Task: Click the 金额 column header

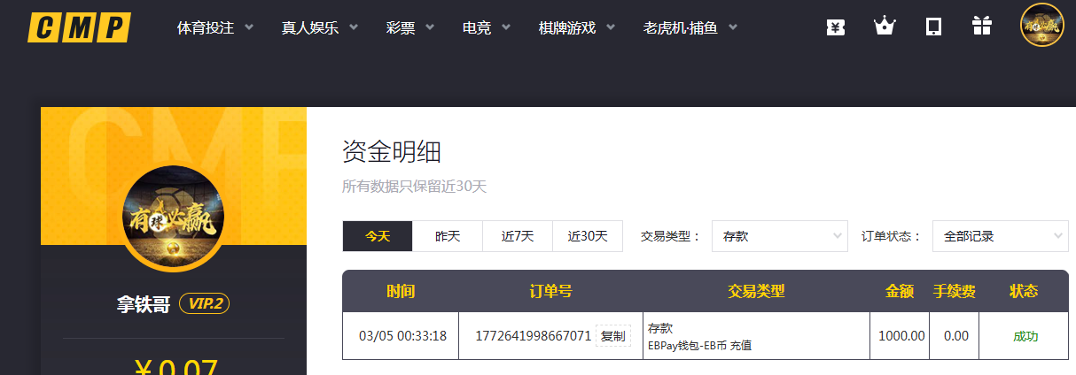Action: 901,291
